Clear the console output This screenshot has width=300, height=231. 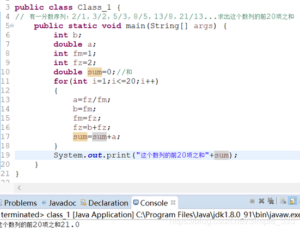click(x=283, y=201)
